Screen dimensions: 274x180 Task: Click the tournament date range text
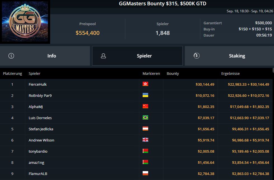[x=250, y=11]
